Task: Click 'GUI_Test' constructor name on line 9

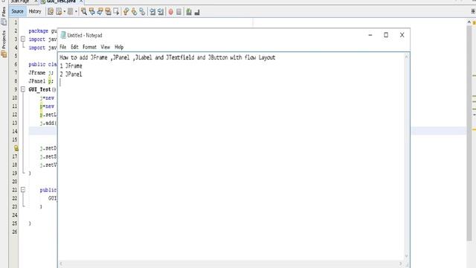Action: pyautogui.click(x=39, y=89)
